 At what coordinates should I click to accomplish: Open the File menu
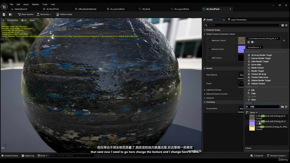coord(12,4)
